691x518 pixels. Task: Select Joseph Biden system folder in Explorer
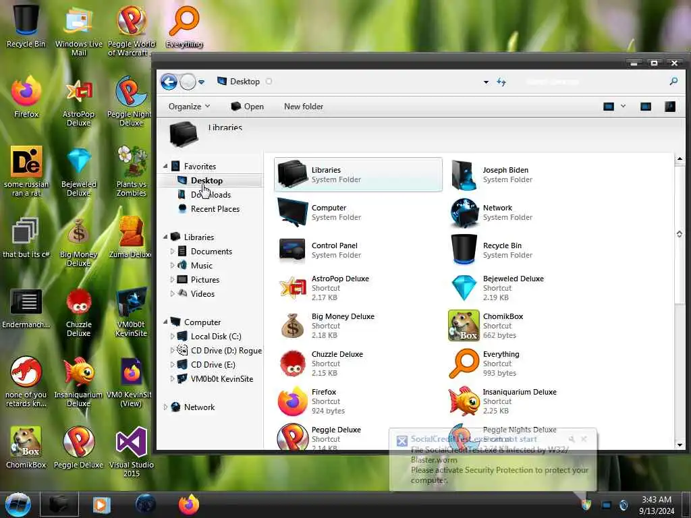pyautogui.click(x=529, y=175)
